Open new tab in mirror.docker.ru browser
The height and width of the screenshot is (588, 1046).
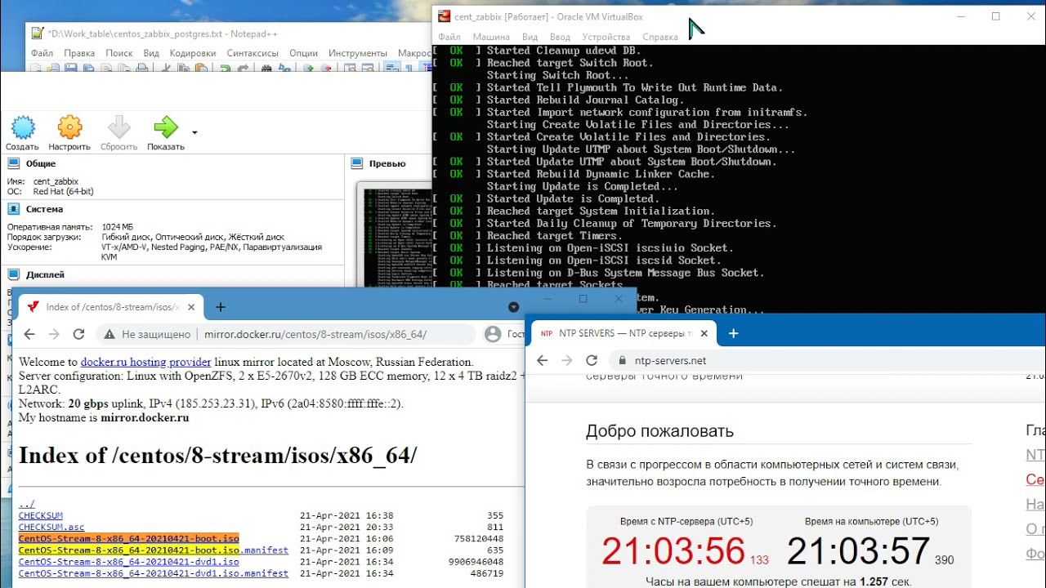(220, 307)
